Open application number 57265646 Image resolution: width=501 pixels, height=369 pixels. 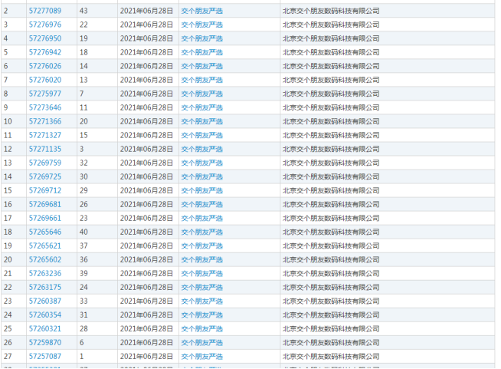click(44, 232)
